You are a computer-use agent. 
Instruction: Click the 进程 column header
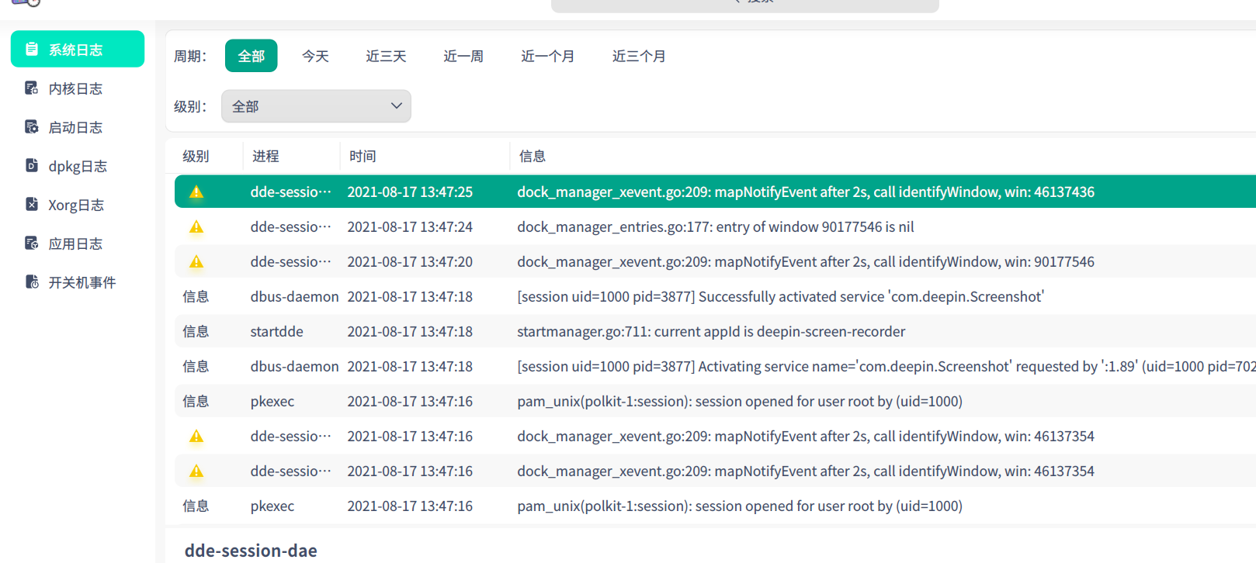[265, 156]
